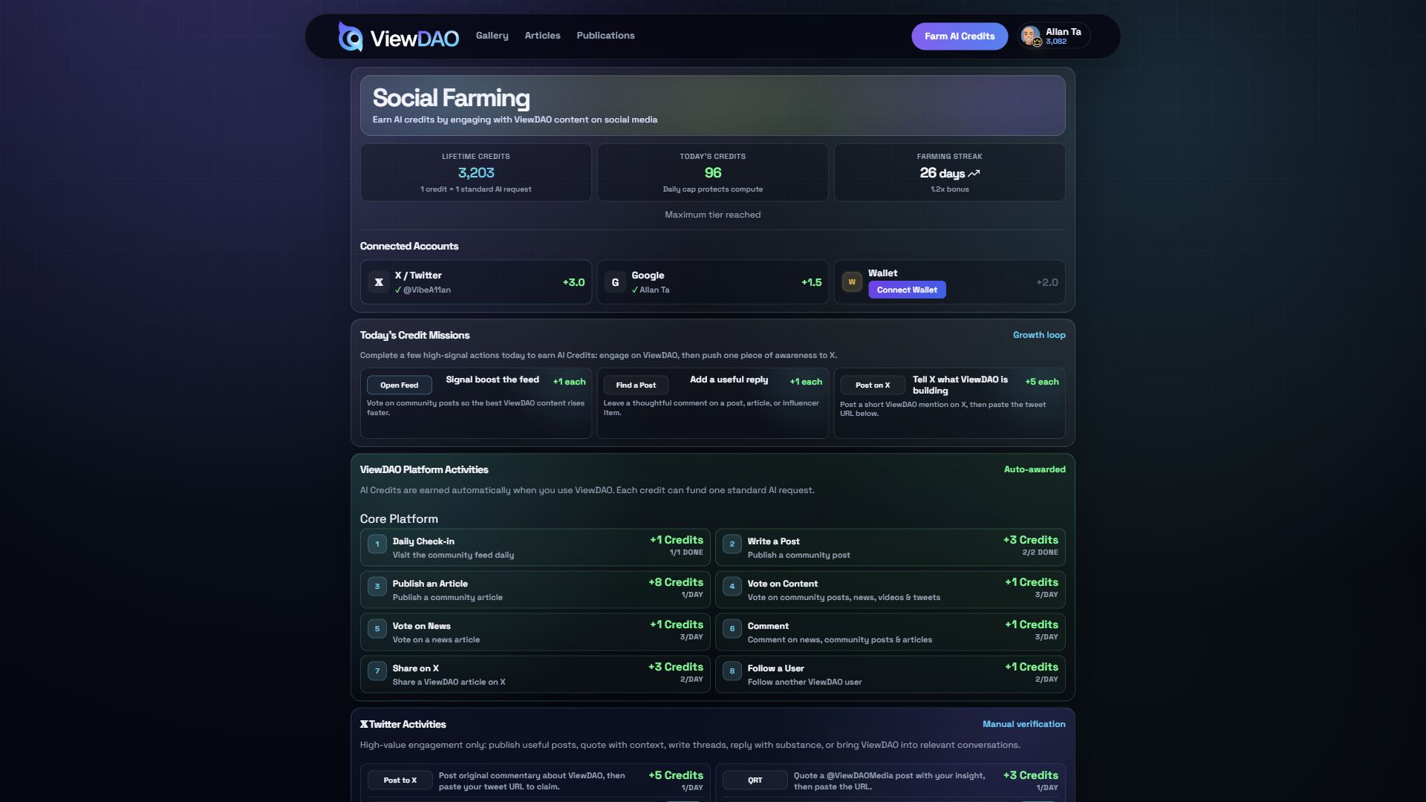This screenshot has height=802, width=1426.
Task: Click the 26 days farming streak text
Action: (x=942, y=173)
